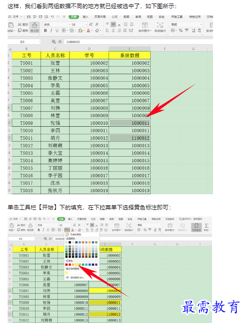Image resolution: width=244 pixels, height=323 pixels.
Task: Open the 宋体 font dropdown in the second spreadsheet image
Action: click(58, 225)
